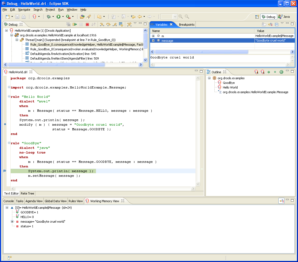Switch to the Java perspective
Screen dimensions: 298x262
click(x=284, y=17)
